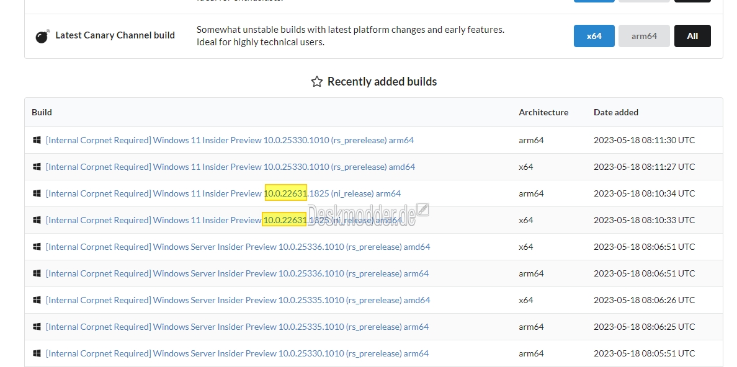Open Windows Server 10.0.25336.1010 arm64 link
Image resolution: width=737 pixels, height=367 pixels.
pyautogui.click(x=237, y=273)
